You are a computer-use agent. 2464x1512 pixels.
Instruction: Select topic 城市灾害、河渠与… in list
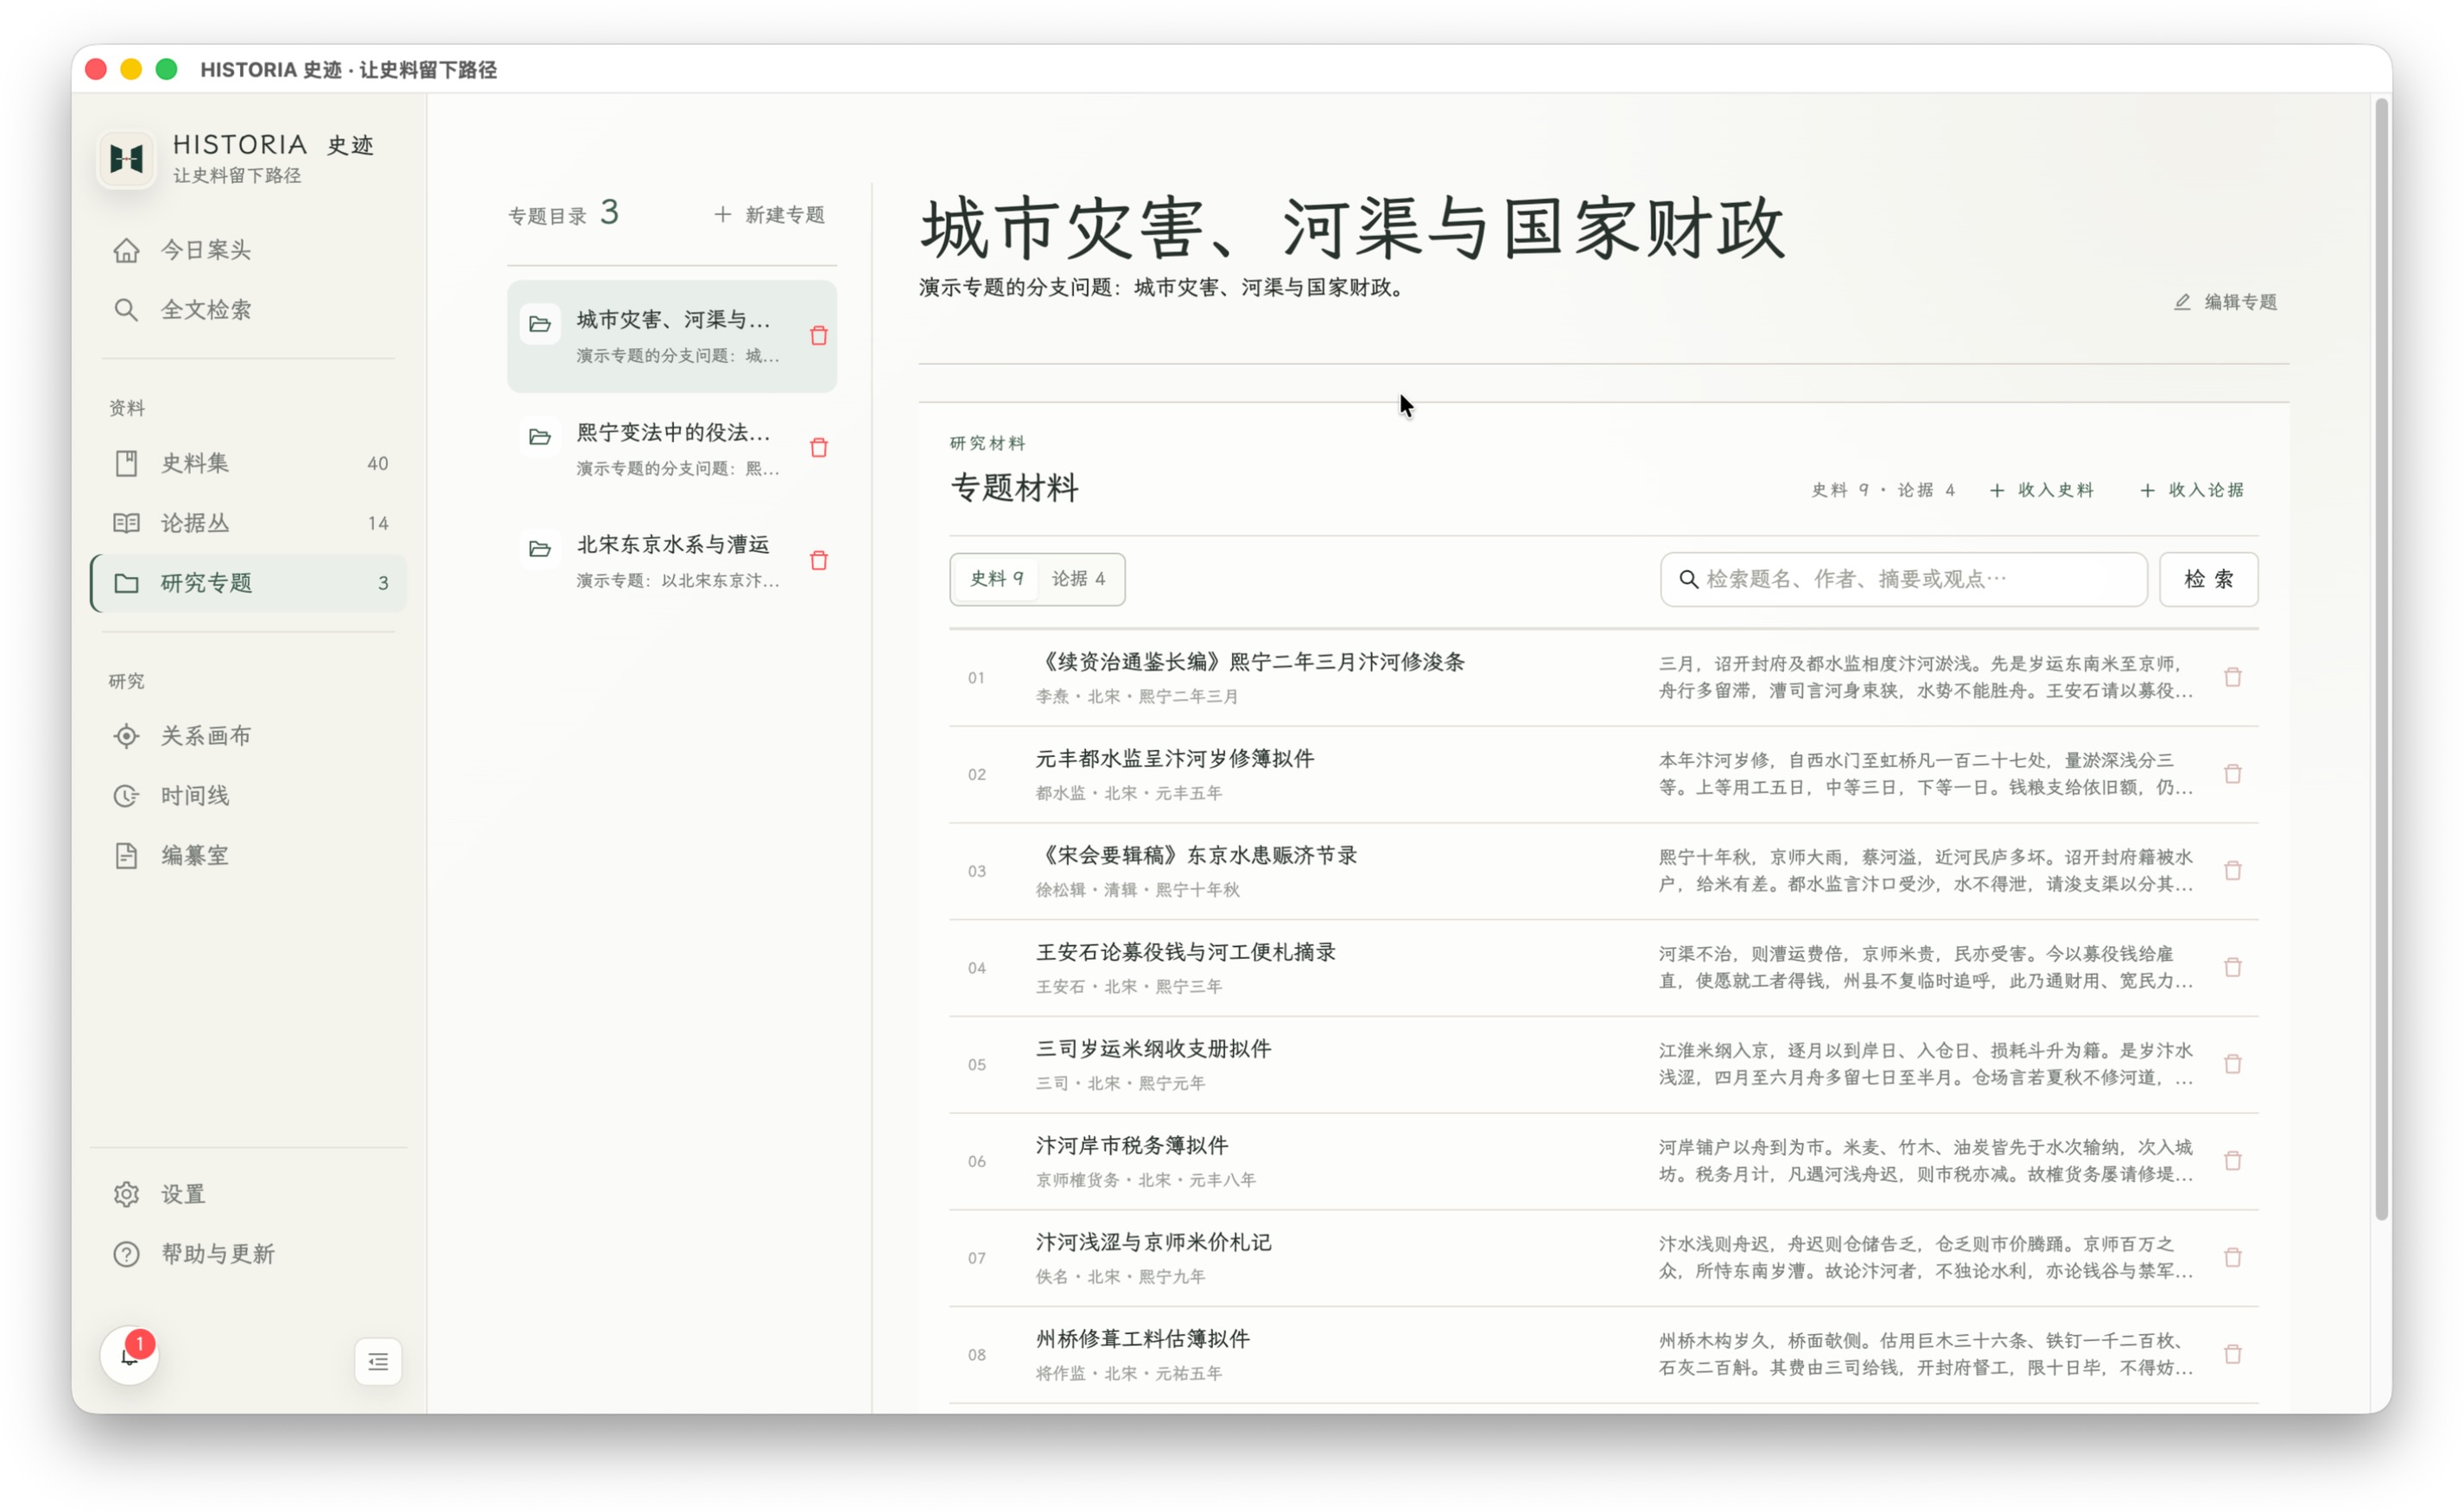(672, 336)
